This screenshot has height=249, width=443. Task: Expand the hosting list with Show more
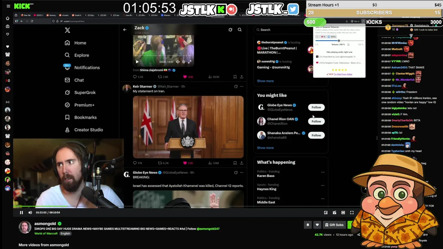tap(265, 81)
